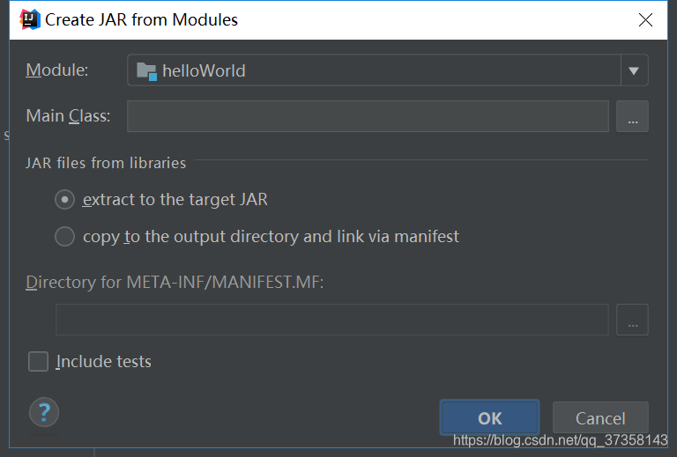Confirm the dialog with OK
Viewport: 677px width, 457px height.
[489, 417]
